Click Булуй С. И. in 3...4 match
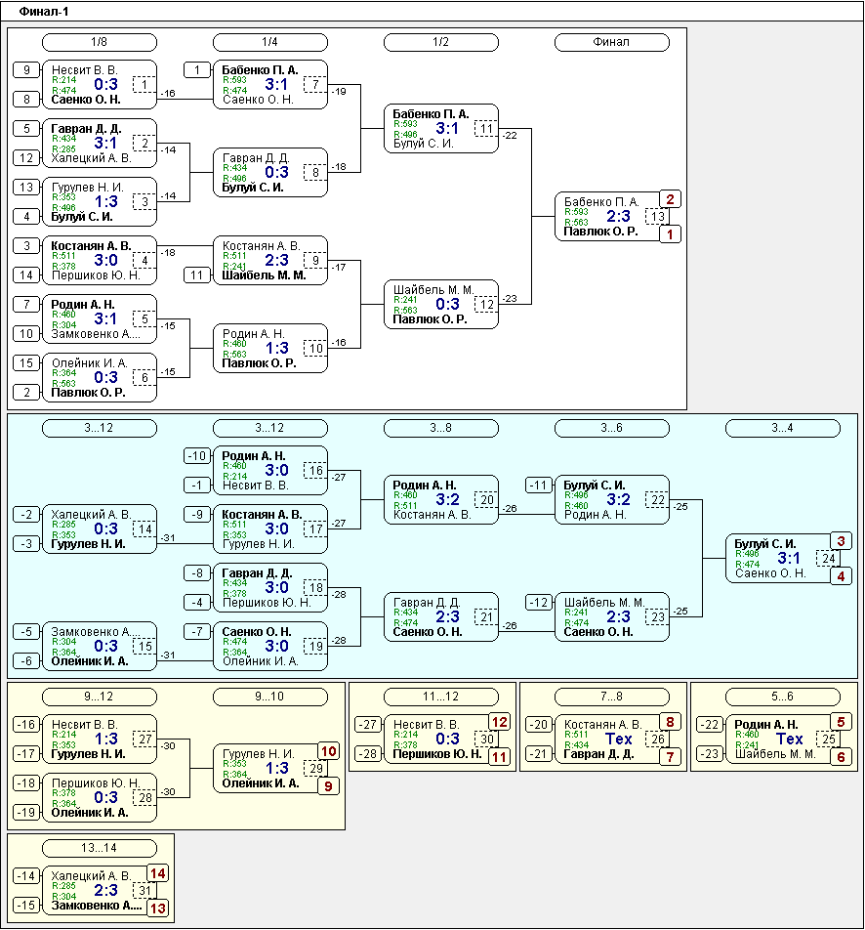 pyautogui.click(x=765, y=544)
